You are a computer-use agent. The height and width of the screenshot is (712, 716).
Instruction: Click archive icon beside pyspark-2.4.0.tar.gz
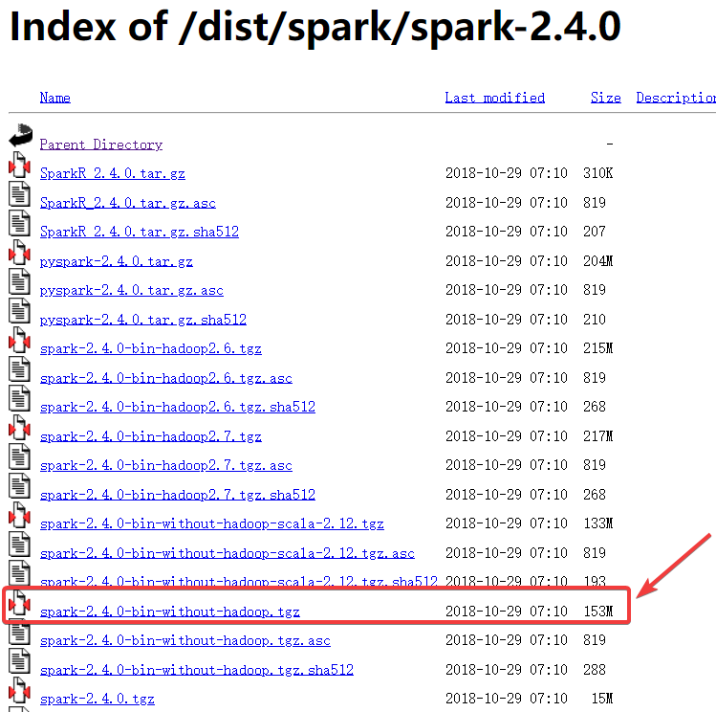19,253
